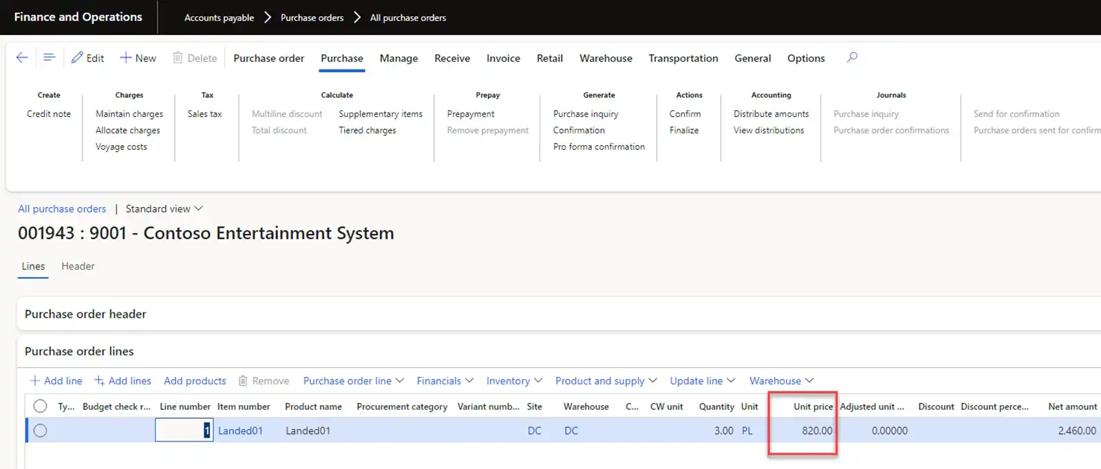Open the Purchase order line dropdown
This screenshot has height=469, width=1101.
(x=353, y=381)
